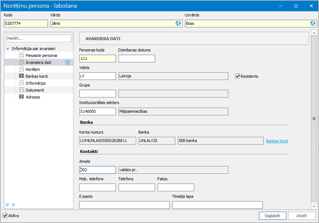
Task: Click the empty Grupa description field
Action: coord(173,93)
